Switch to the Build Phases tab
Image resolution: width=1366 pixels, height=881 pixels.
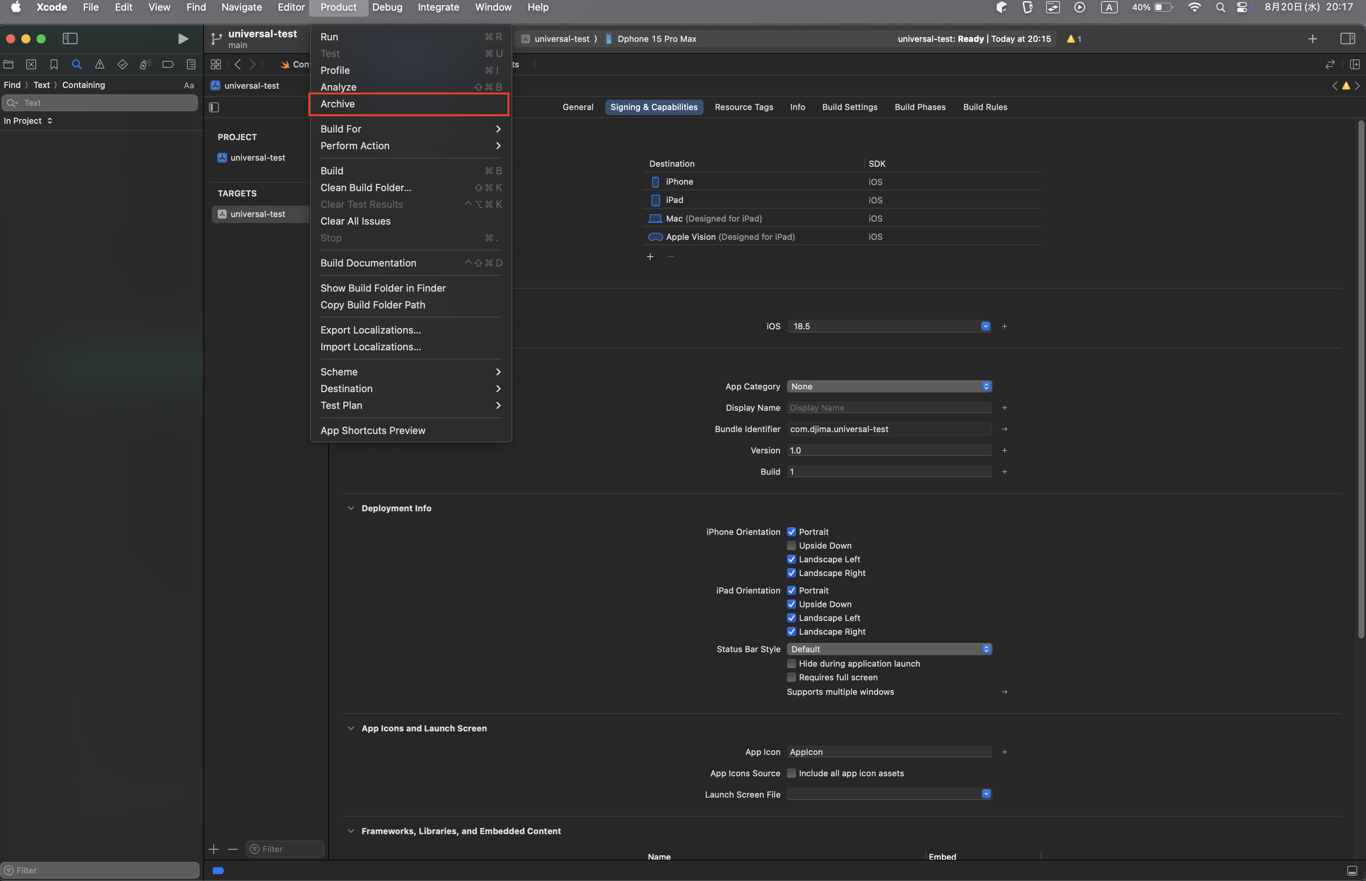(920, 107)
